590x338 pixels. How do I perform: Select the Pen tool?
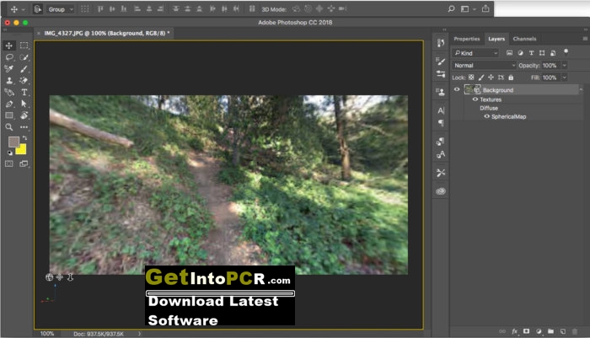tap(9, 104)
